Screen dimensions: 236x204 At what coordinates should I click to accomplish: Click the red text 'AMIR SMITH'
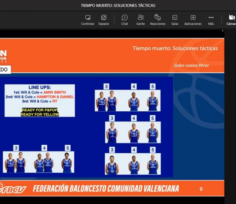point(55,92)
